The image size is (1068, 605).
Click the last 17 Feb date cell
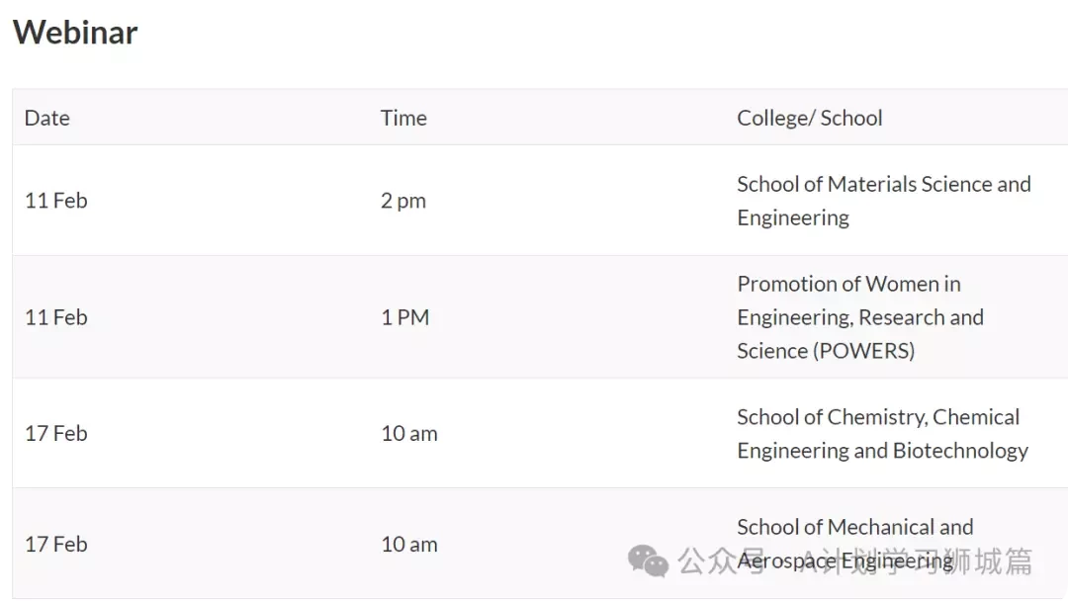55,545
